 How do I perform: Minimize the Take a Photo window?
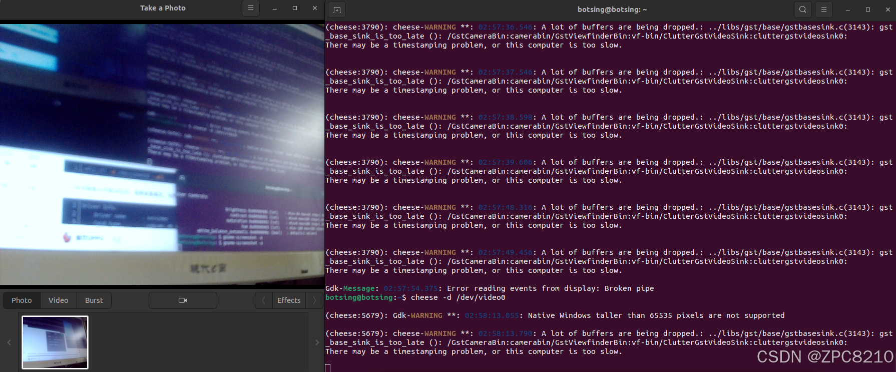pyautogui.click(x=275, y=9)
